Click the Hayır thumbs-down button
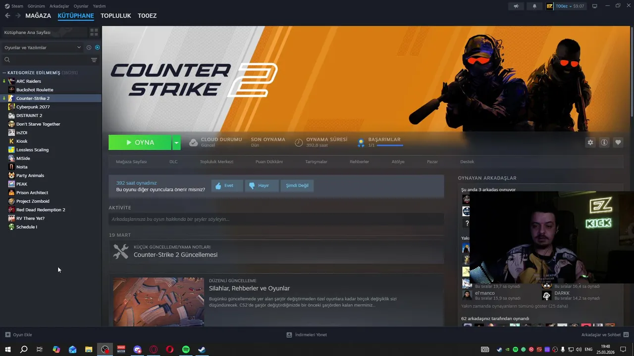 [x=262, y=185]
